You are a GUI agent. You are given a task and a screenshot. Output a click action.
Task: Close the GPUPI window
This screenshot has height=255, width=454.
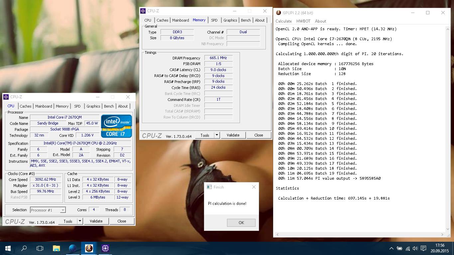[443, 13]
